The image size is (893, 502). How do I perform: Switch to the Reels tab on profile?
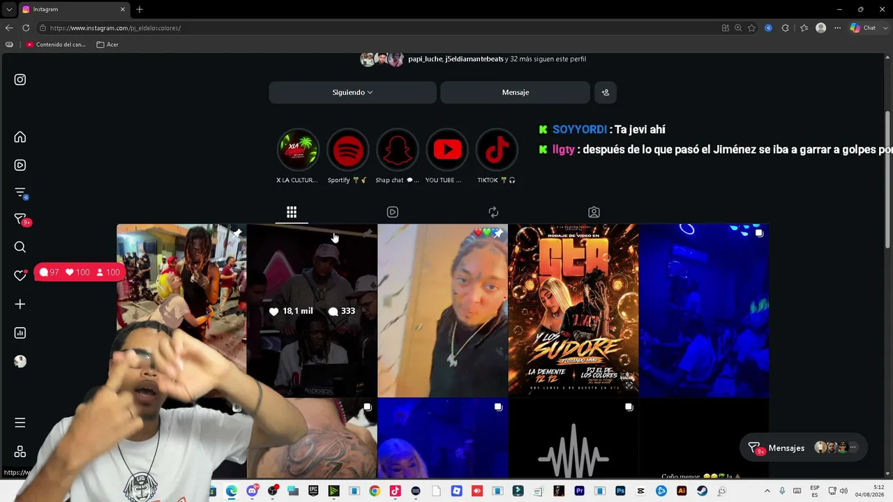[393, 212]
